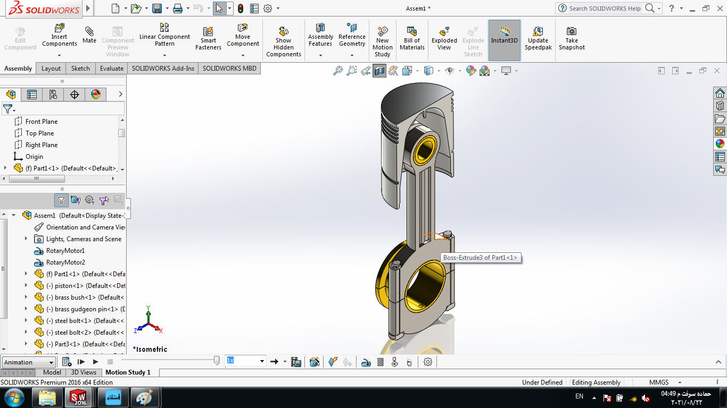This screenshot has height=408, width=727.
Task: Start a New Motion Study
Action: [382, 41]
